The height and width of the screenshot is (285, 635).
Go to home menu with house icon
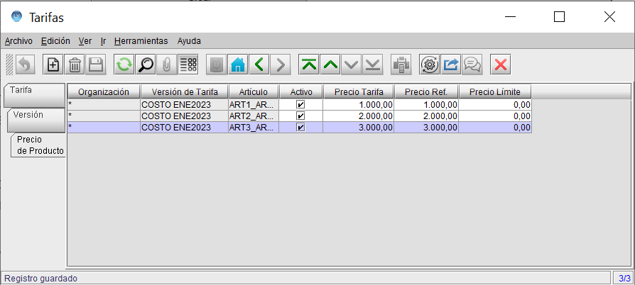[x=238, y=65]
